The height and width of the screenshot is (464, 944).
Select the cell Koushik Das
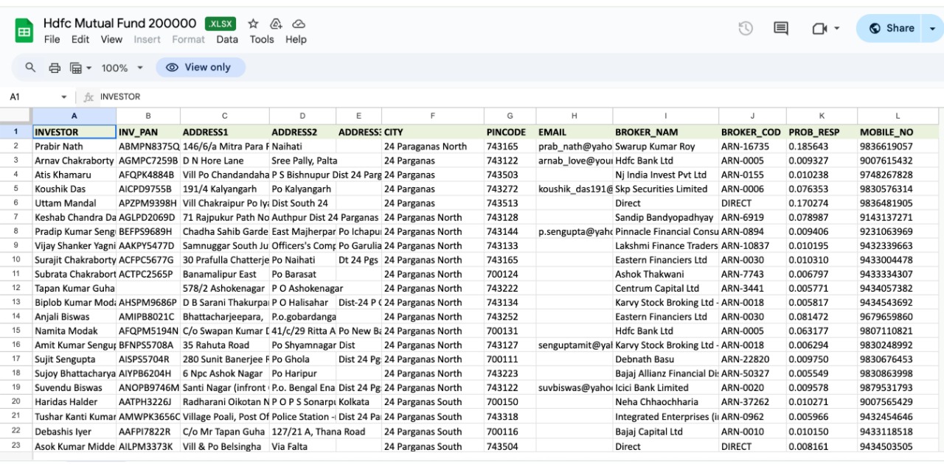coord(74,189)
